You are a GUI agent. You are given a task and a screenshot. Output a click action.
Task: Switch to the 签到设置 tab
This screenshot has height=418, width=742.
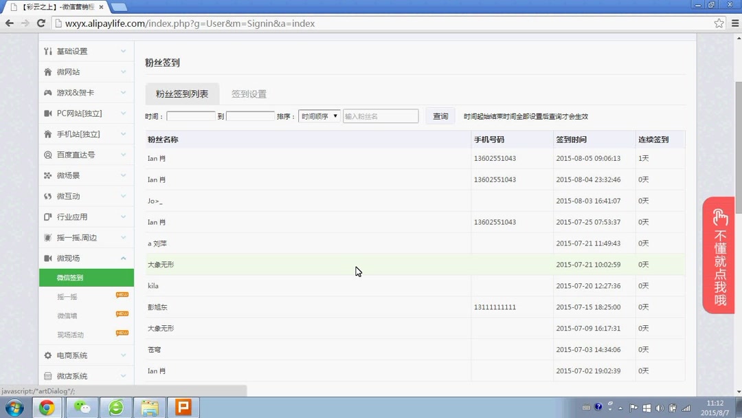pyautogui.click(x=248, y=93)
